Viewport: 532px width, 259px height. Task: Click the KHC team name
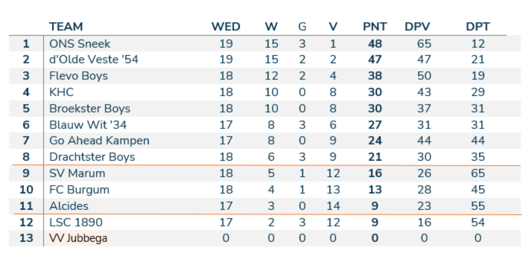tap(62, 92)
